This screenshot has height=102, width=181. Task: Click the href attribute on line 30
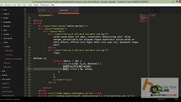tap(59, 80)
